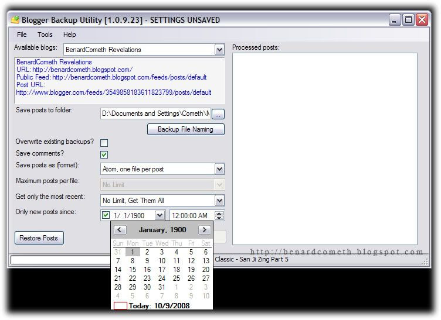Viewport: 441px width, 320px height.
Task: Select day 28 in the calendar
Action: pyautogui.click(x=118, y=287)
